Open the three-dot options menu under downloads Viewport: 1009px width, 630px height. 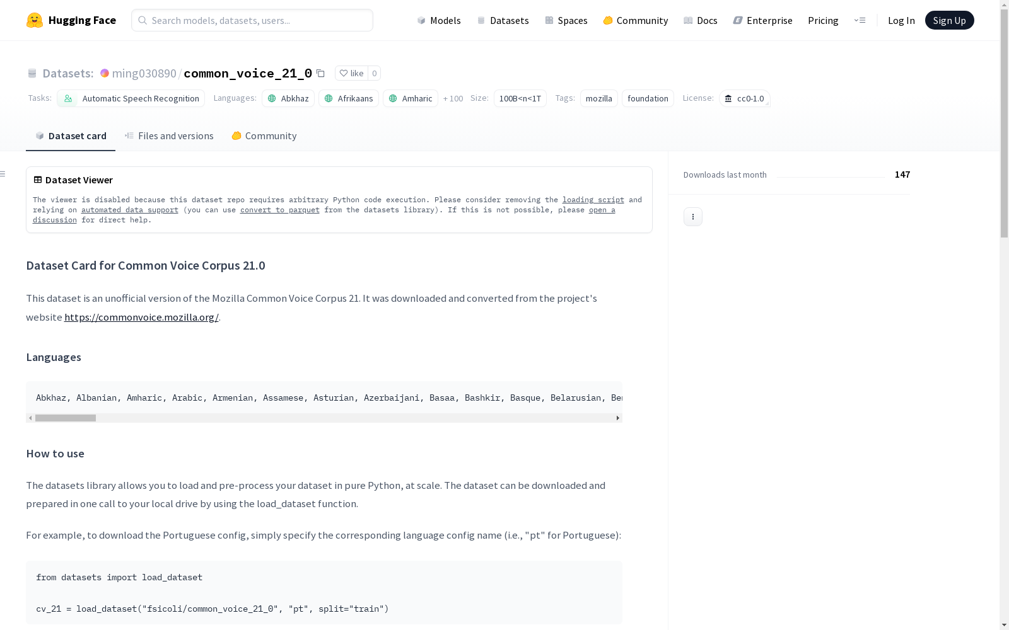tap(692, 217)
